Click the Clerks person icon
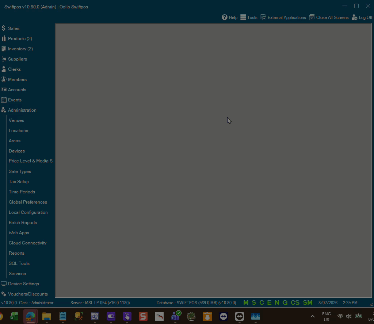This screenshot has height=324, width=374. 4,69
